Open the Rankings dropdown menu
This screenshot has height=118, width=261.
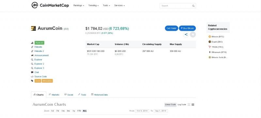click(79, 6)
